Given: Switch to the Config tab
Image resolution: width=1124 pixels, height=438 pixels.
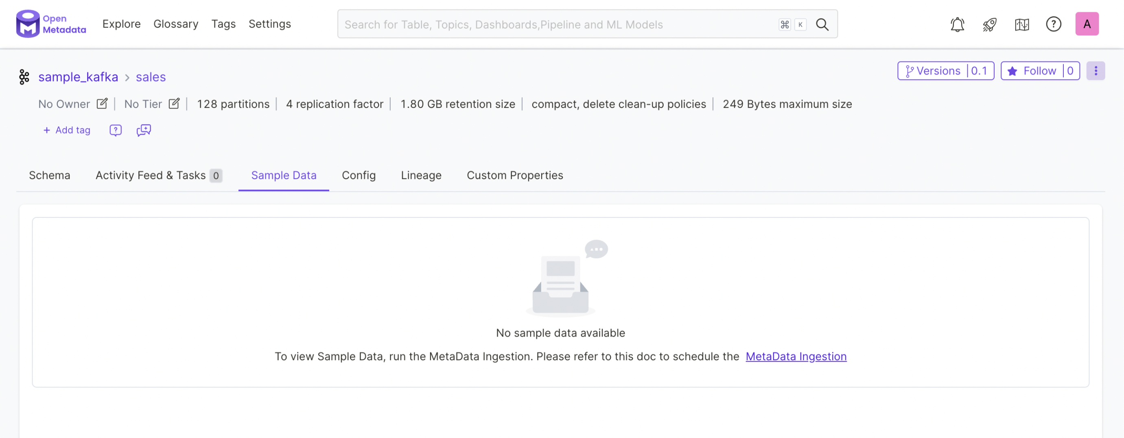Looking at the screenshot, I should [x=359, y=175].
